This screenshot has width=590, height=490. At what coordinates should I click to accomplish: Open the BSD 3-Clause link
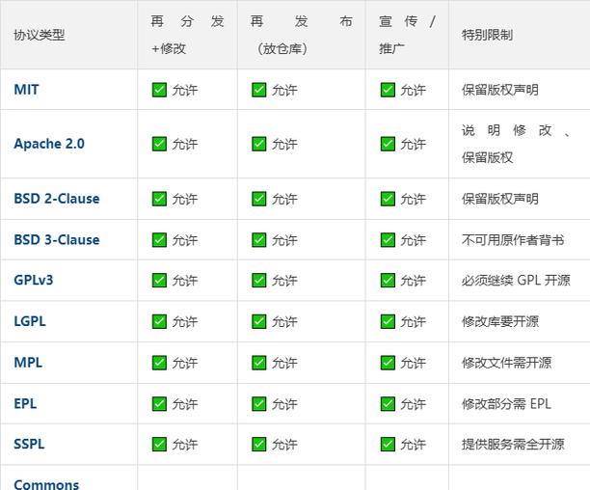(57, 240)
